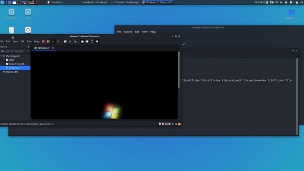
Task: Open the search filter dropdown in Library
Action: (28, 51)
